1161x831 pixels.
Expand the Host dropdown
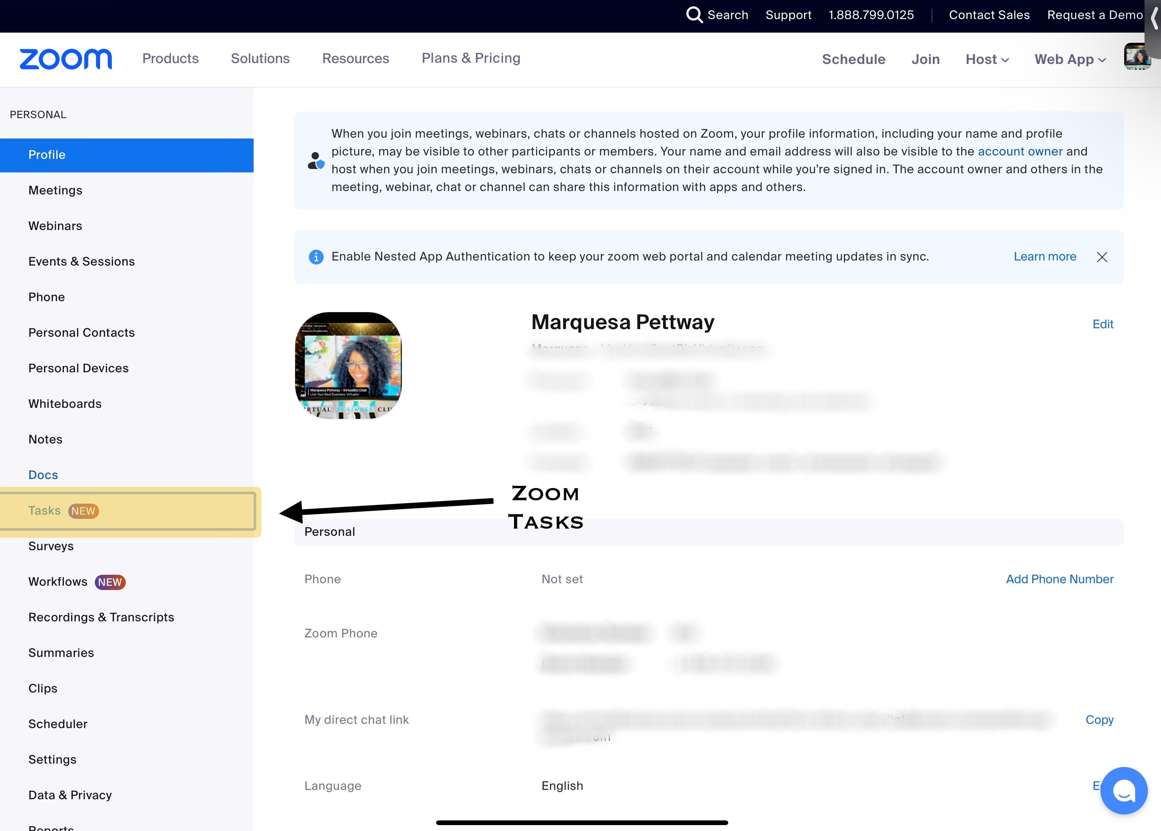[987, 59]
